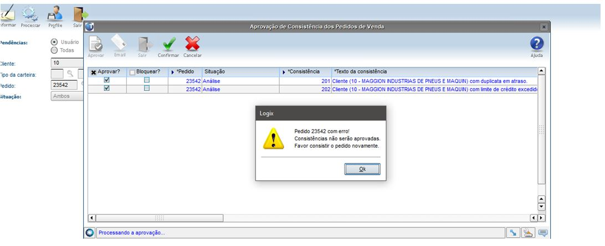Click consistência number 201 cell
605x246 pixels.
pos(305,81)
